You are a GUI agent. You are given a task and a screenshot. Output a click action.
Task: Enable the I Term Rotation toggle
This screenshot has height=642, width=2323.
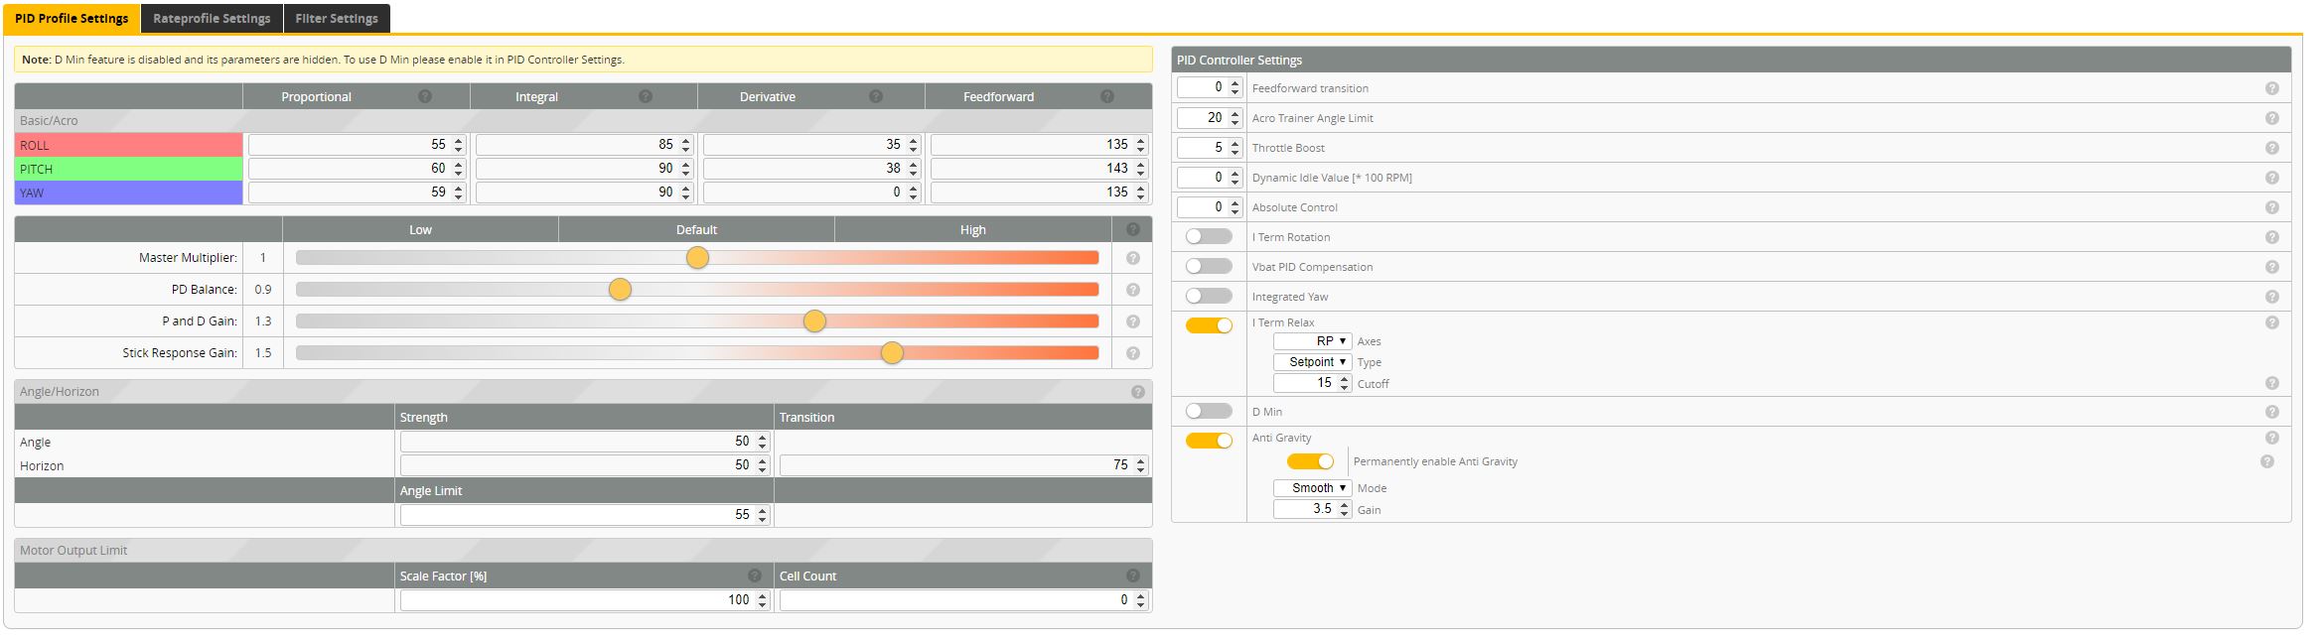click(1209, 236)
